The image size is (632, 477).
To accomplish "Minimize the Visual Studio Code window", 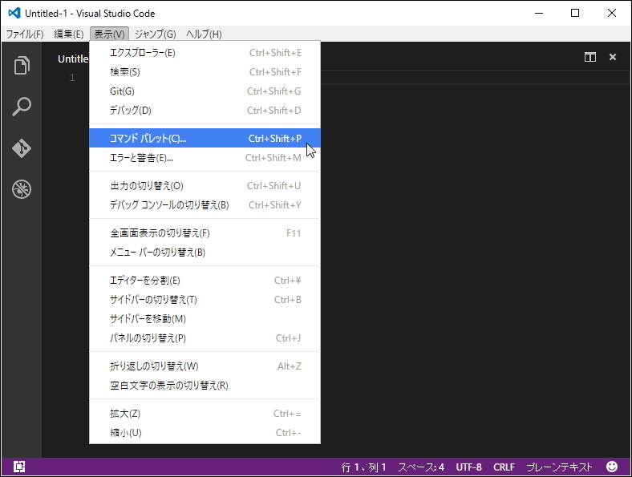I will click(x=539, y=13).
